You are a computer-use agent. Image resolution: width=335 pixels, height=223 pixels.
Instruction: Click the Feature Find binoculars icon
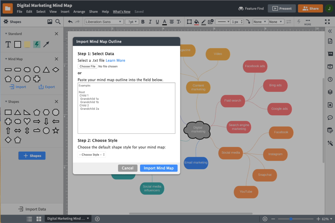click(241, 8)
